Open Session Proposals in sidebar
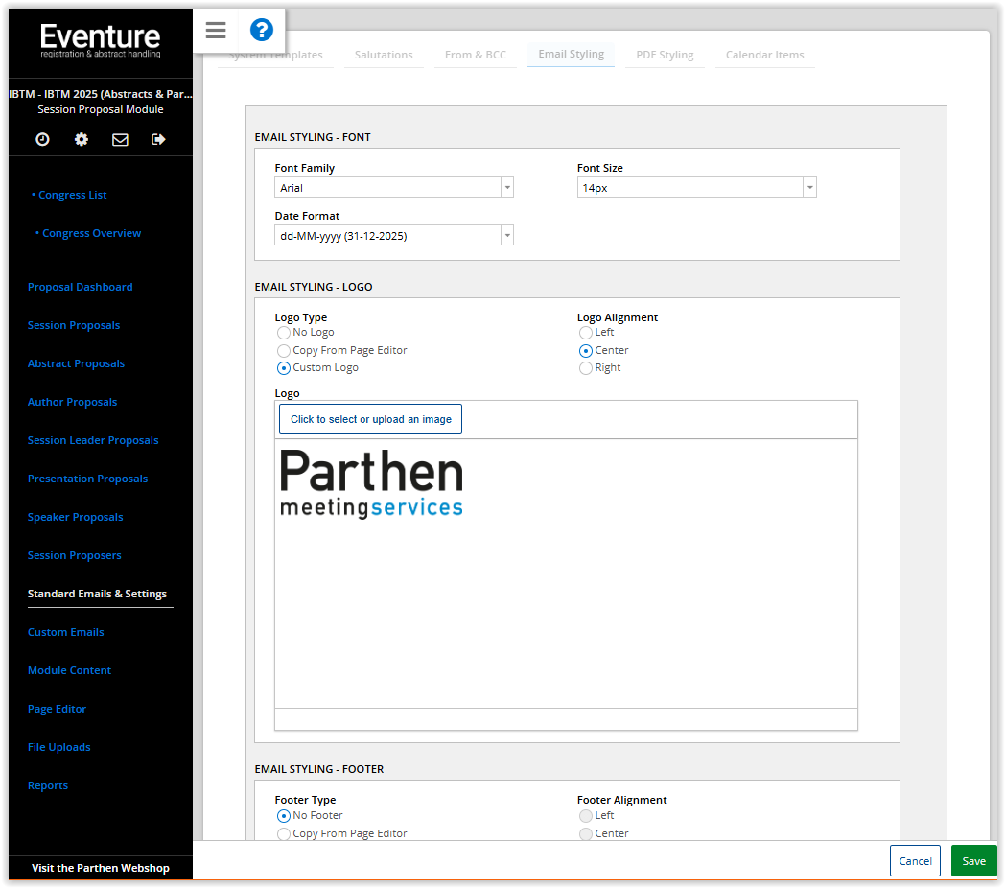Image resolution: width=1005 pixels, height=888 pixels. coord(74,326)
